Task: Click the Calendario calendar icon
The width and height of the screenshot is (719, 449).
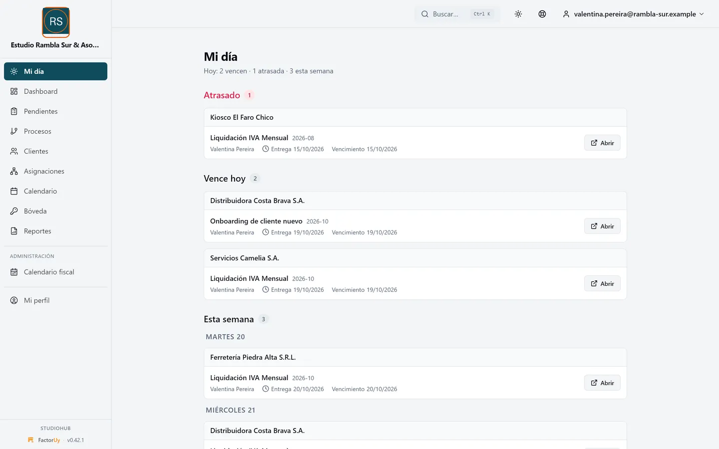Action: click(x=14, y=191)
